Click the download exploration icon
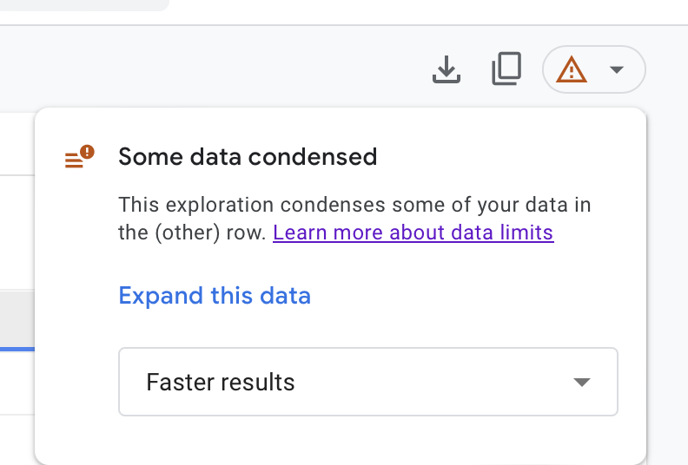Viewport: 688px width, 465px height. tap(446, 69)
